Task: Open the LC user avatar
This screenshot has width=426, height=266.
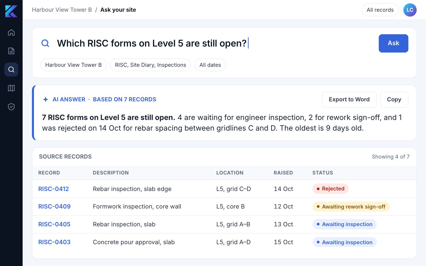Action: click(x=410, y=10)
